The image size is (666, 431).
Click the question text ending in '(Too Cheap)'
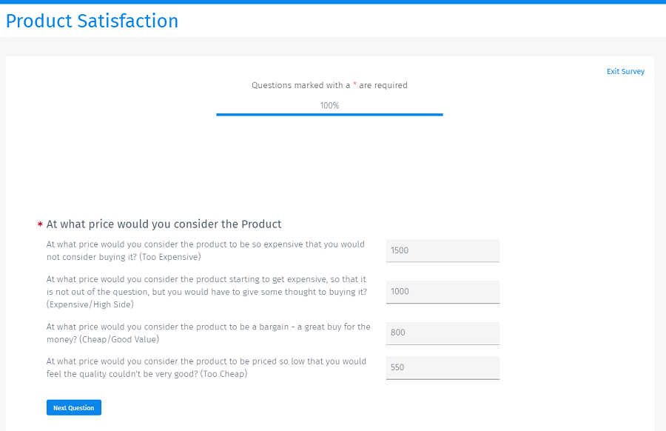pyautogui.click(x=206, y=367)
